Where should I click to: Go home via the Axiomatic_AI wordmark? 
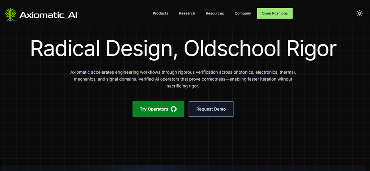(x=48, y=15)
